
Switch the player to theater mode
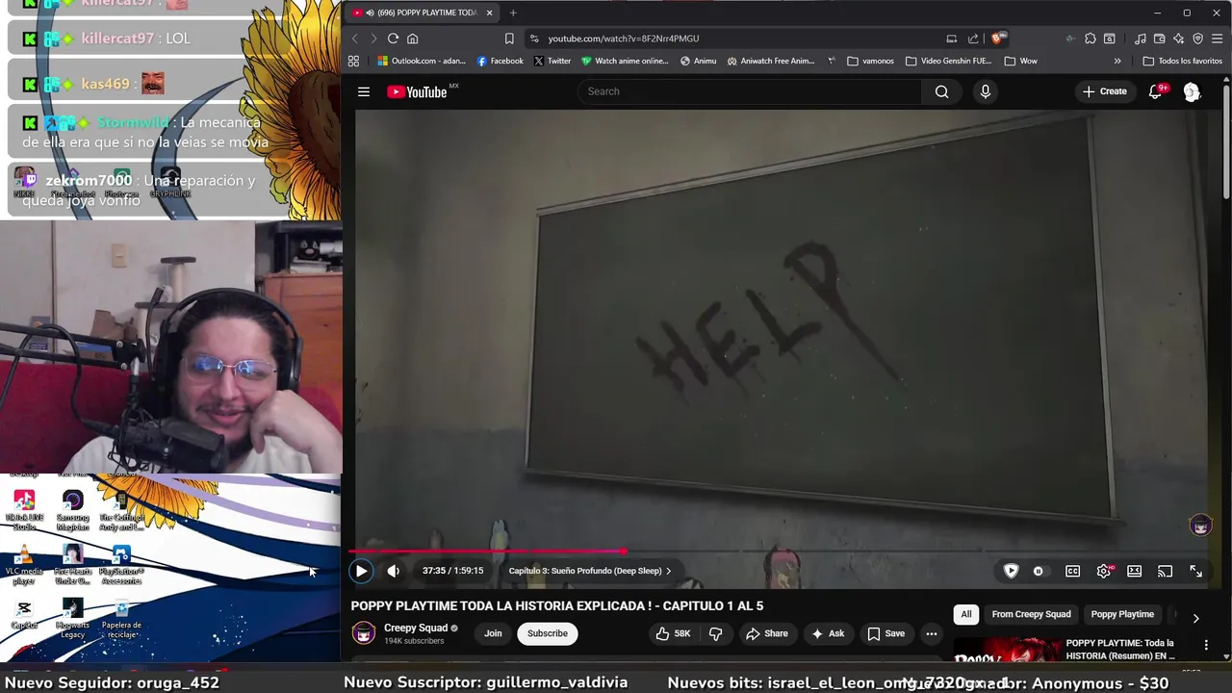(x=1134, y=571)
